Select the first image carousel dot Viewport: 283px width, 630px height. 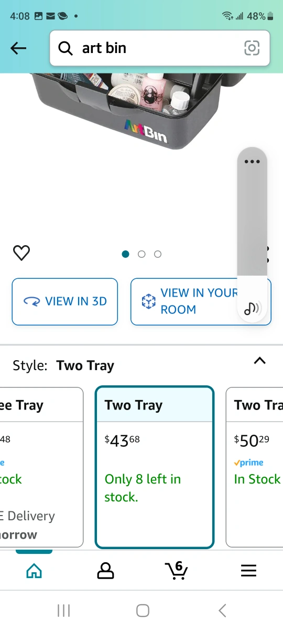[125, 254]
